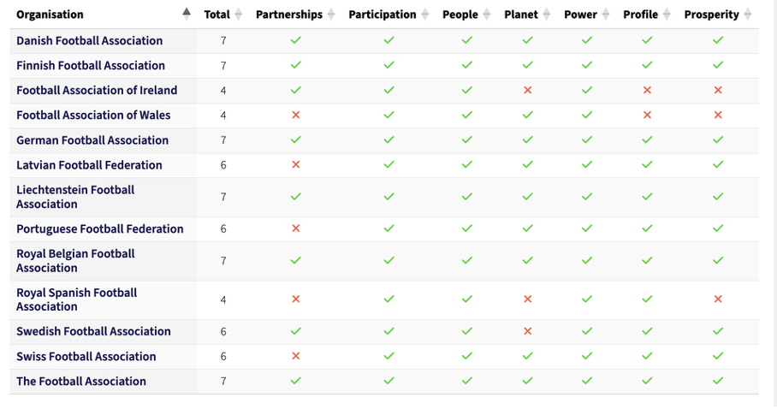Click Danish Football Association row name
This screenshot has width=777, height=409.
pyautogui.click(x=89, y=40)
